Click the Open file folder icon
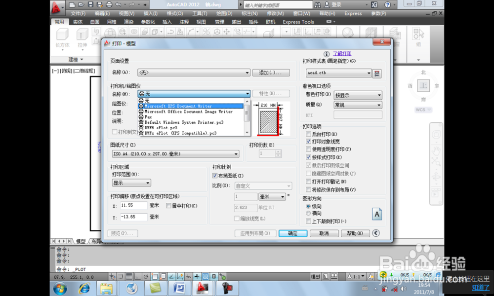Image resolution: width=494 pixels, height=296 pixels. [x=82, y=4]
